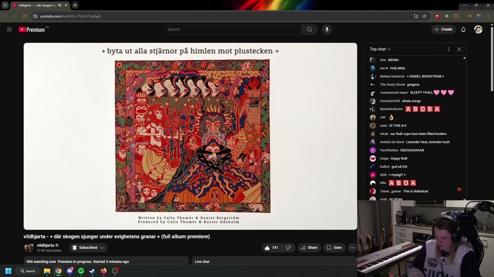Mute the vildhjarta tab audio
494x277 pixels.
click(x=59, y=5)
